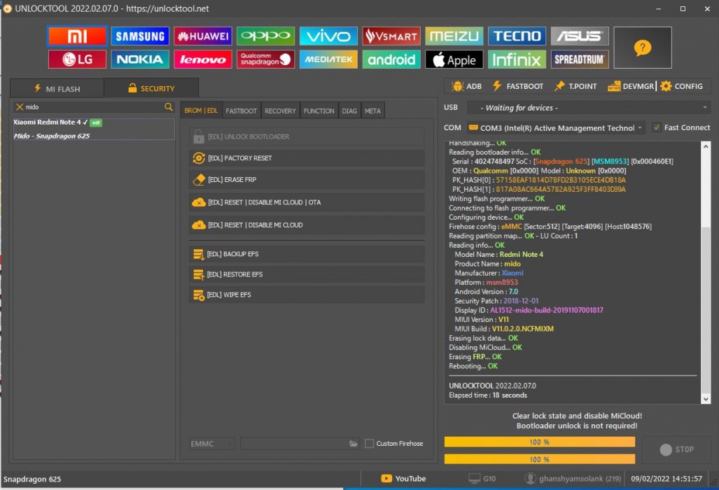
Task: Select the Xiaomi MI brand logo
Action: (x=77, y=36)
